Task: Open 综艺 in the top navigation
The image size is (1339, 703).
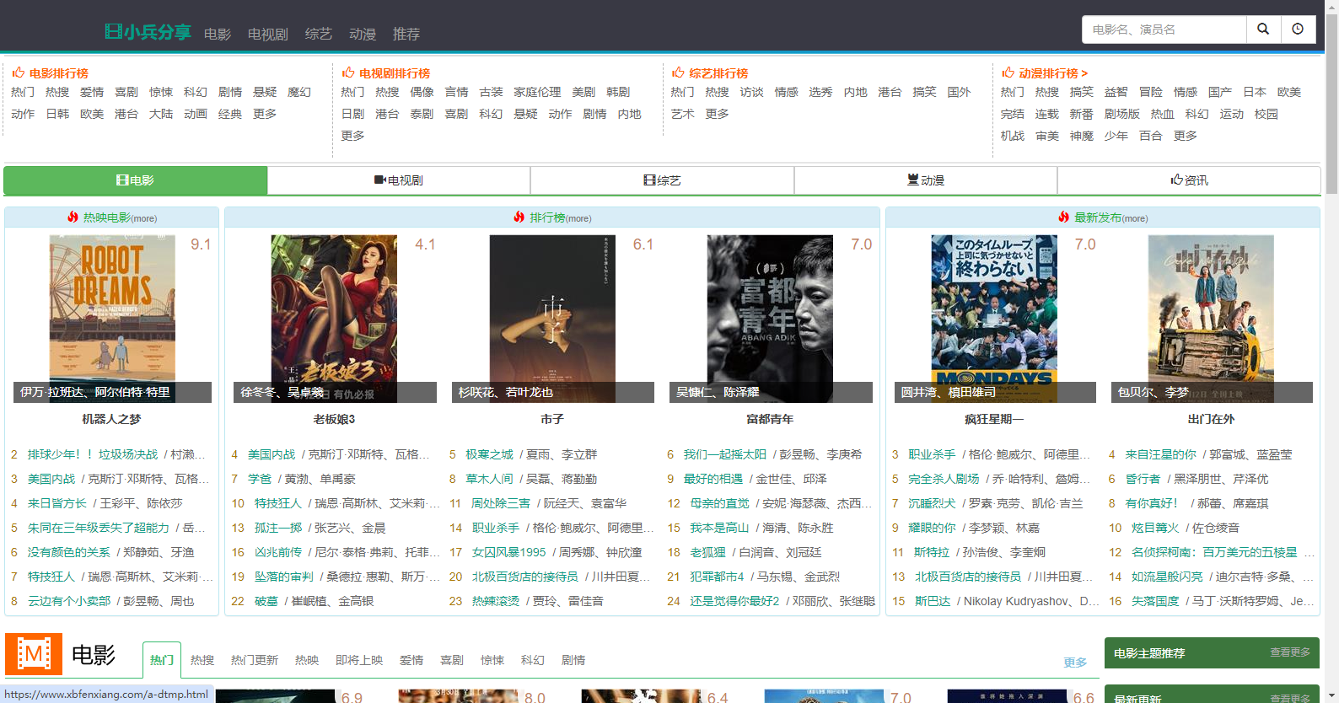Action: click(x=319, y=34)
